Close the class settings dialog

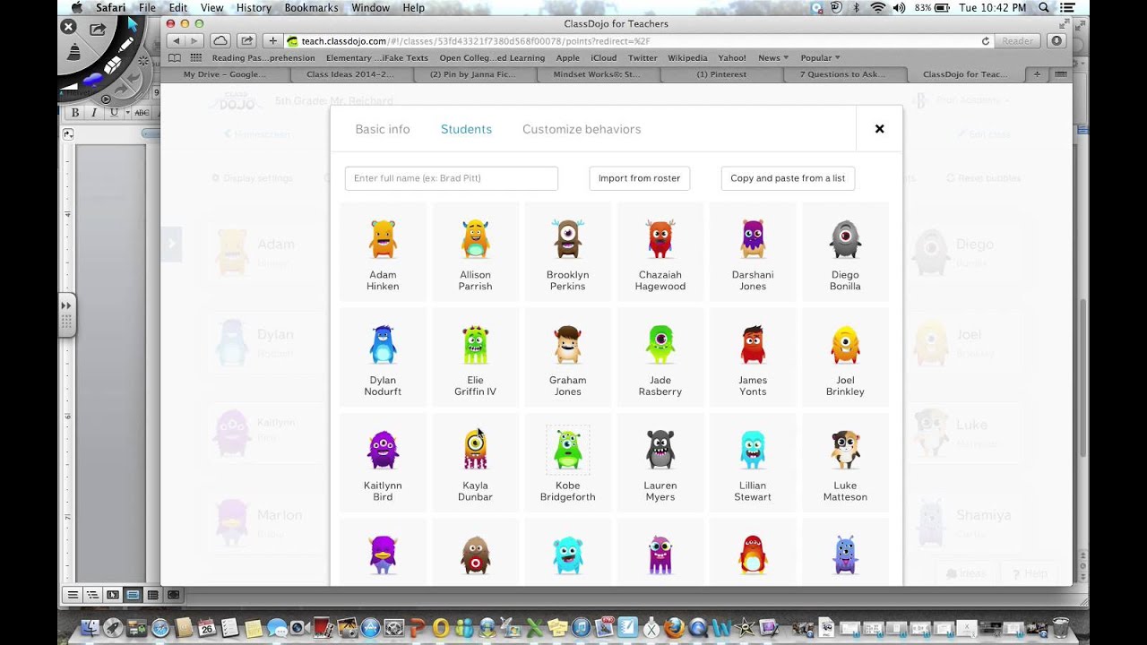point(879,129)
